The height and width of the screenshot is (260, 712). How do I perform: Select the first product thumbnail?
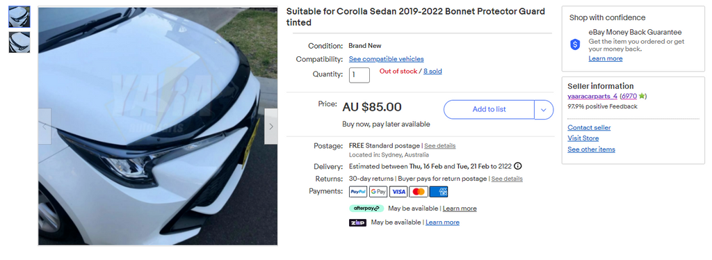19,17
